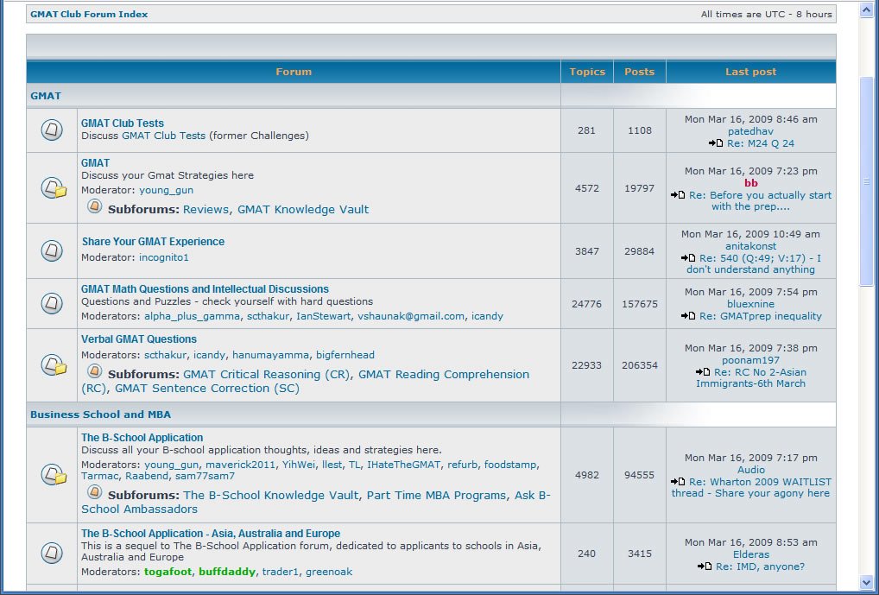Screen dimensions: 879x595
Task: Open last poster Audio's profile
Action: 751,470
